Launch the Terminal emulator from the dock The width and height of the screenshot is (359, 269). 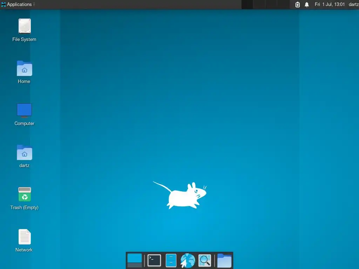click(154, 261)
